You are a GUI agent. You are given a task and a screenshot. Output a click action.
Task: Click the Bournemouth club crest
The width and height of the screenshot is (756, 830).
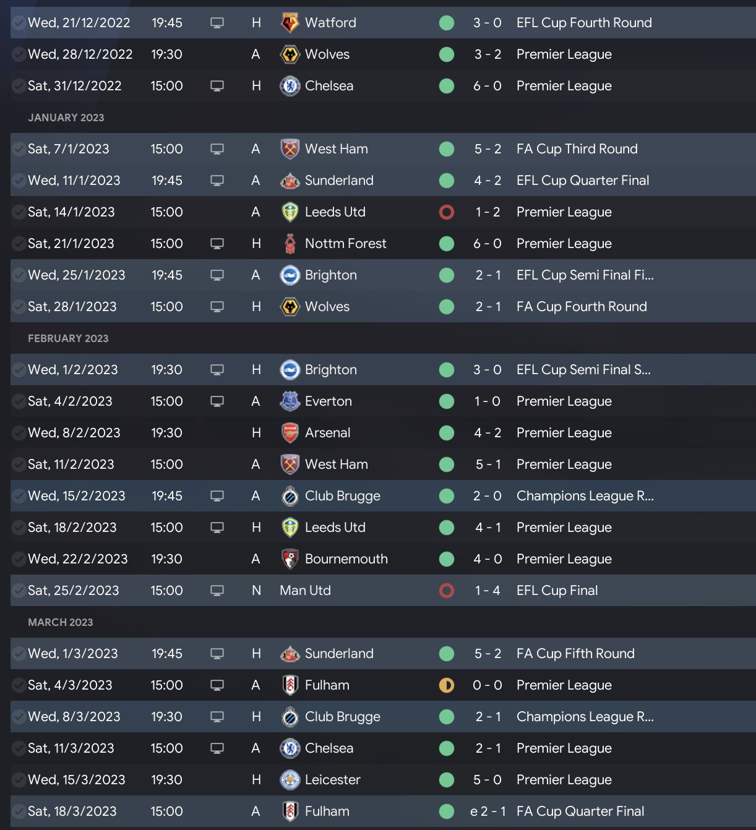point(290,559)
